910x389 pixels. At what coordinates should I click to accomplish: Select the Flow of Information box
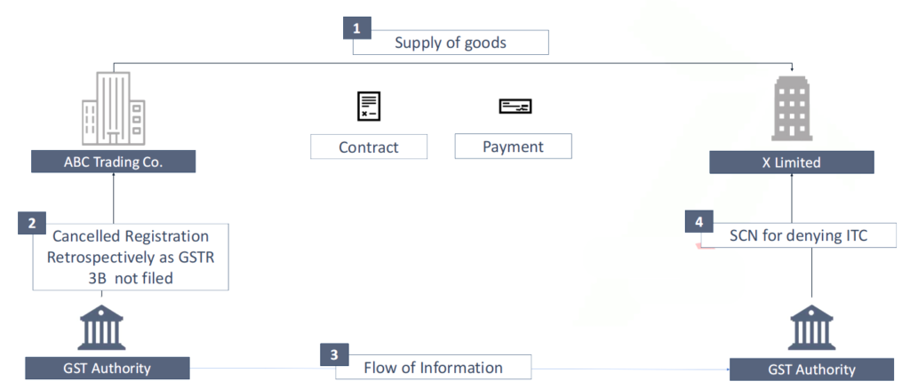(433, 367)
